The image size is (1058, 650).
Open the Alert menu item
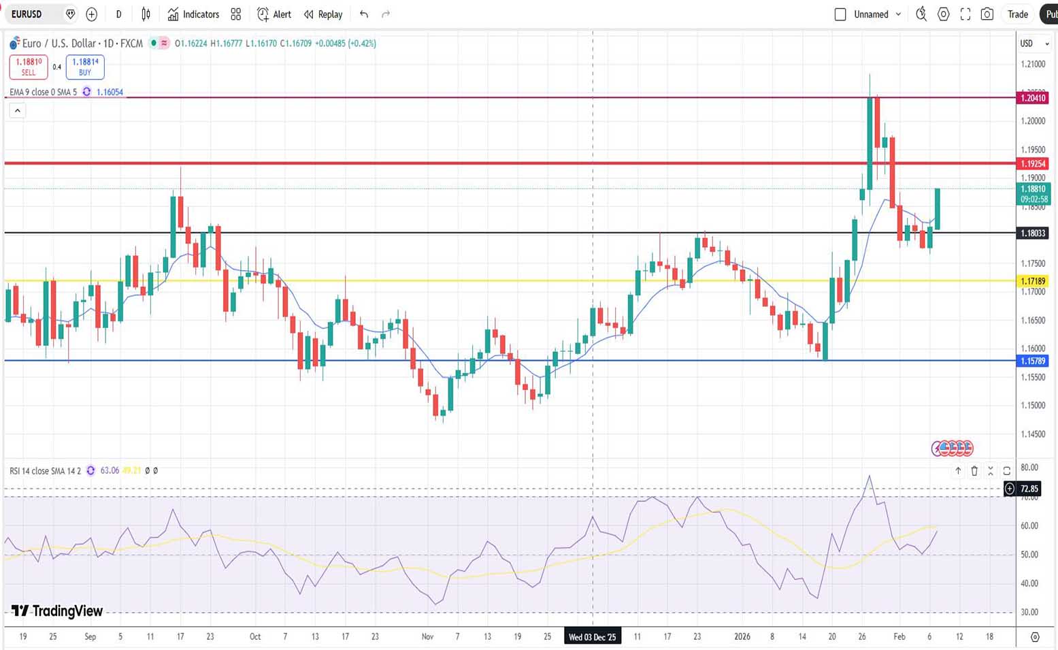pos(274,14)
